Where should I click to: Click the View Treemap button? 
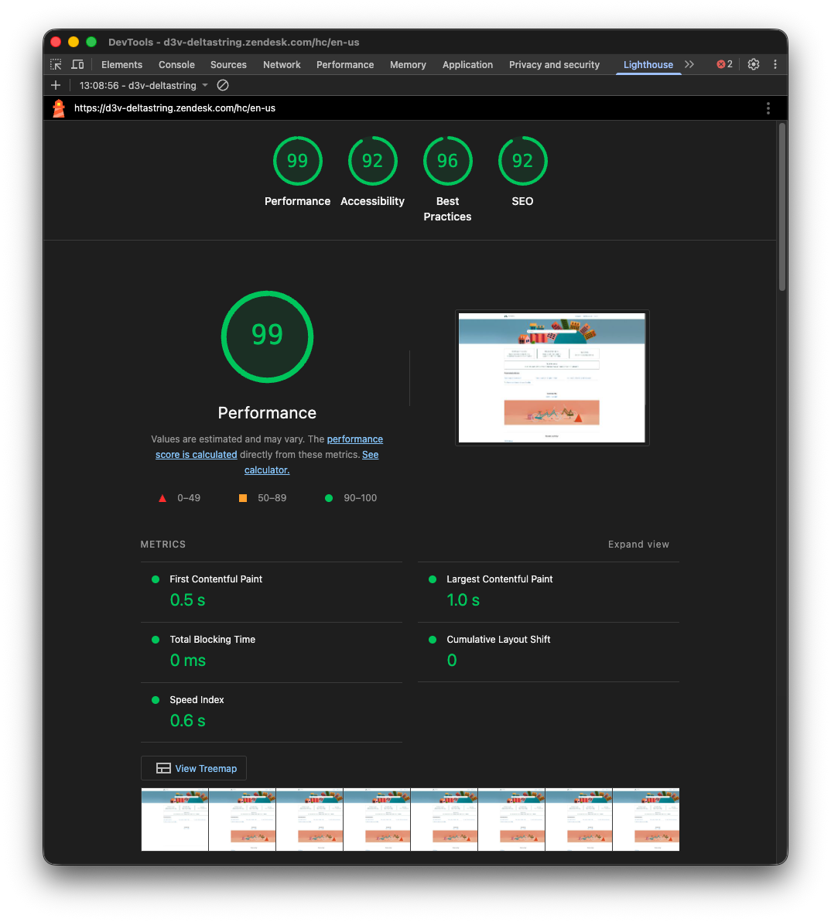click(x=193, y=768)
